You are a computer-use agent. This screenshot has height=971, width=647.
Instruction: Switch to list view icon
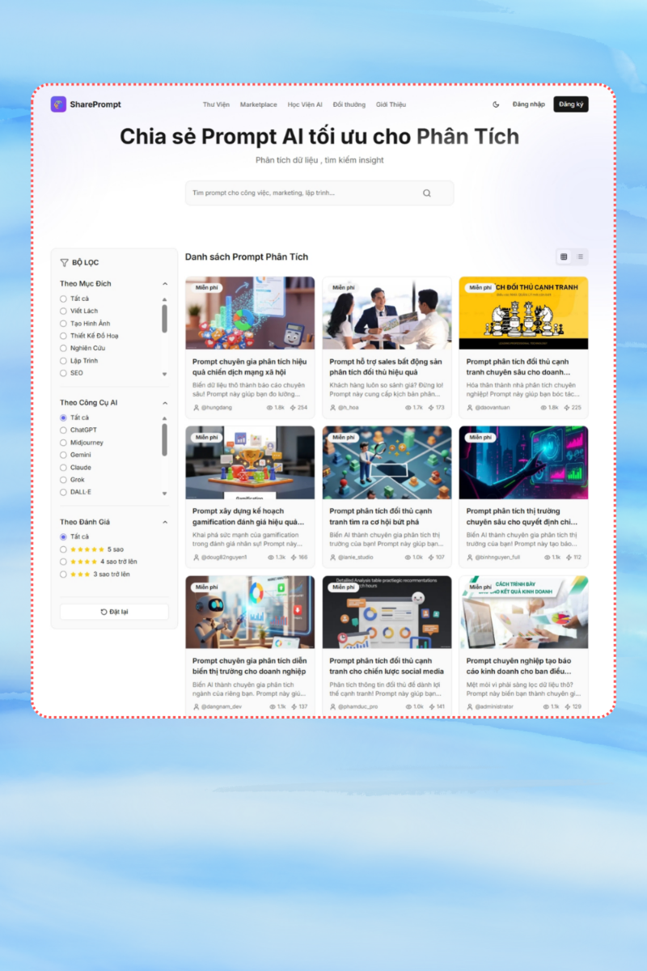[x=581, y=257]
